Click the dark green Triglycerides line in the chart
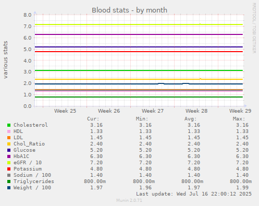Screen dimensions: 259x206 (139, 97)
